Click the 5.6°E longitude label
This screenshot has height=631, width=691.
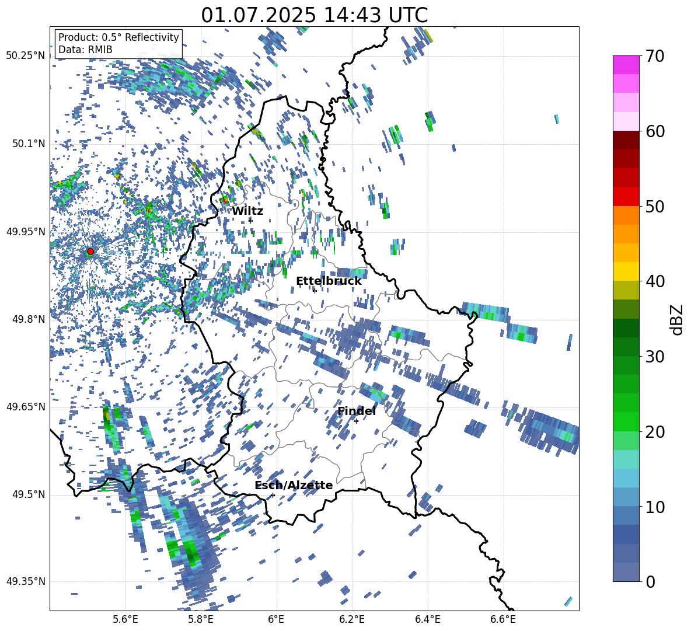click(x=125, y=620)
